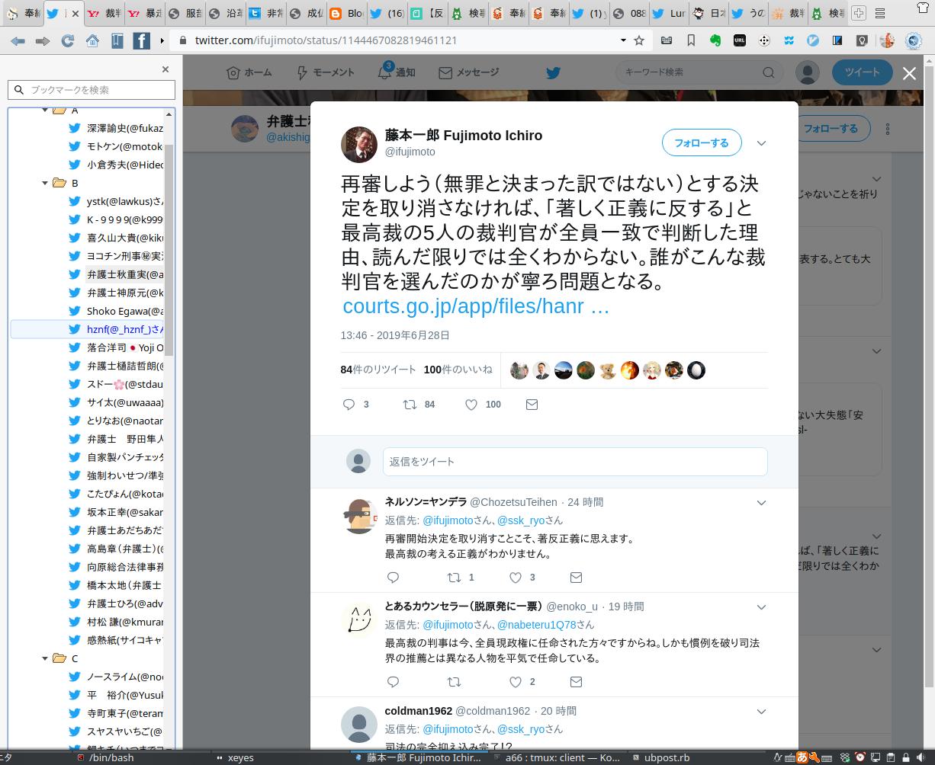Open the courts.go.jp link in the tweet
The height and width of the screenshot is (765, 935).
coord(476,306)
